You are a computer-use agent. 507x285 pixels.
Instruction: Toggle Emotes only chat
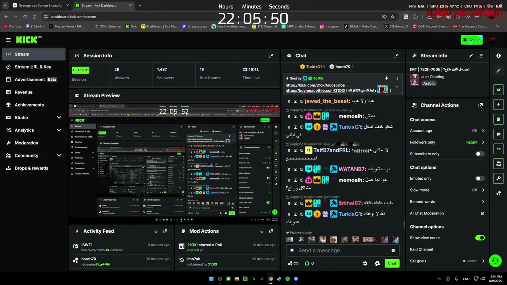coord(480,179)
